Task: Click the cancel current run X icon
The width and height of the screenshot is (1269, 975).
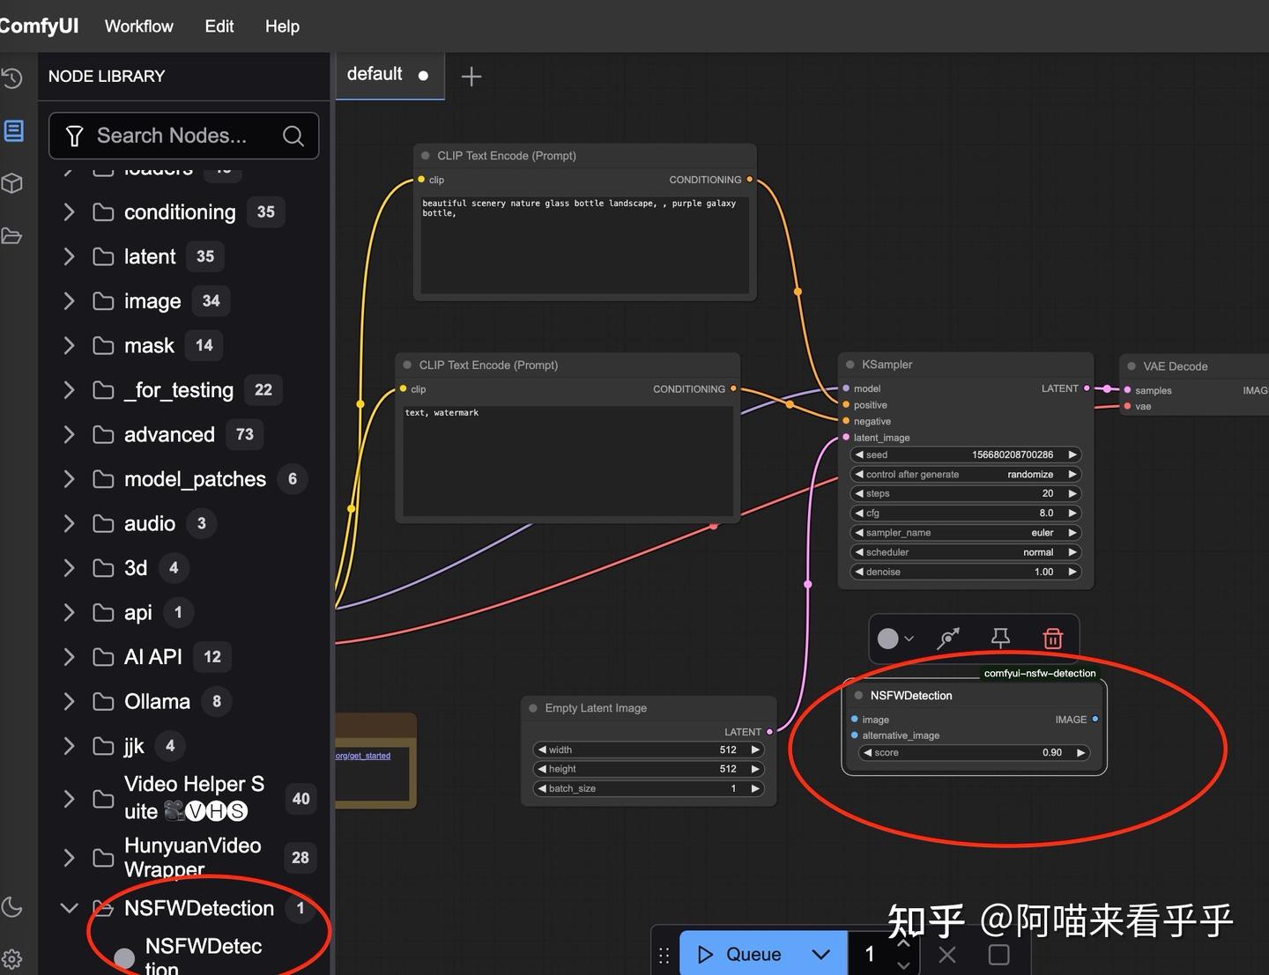Action: click(947, 955)
